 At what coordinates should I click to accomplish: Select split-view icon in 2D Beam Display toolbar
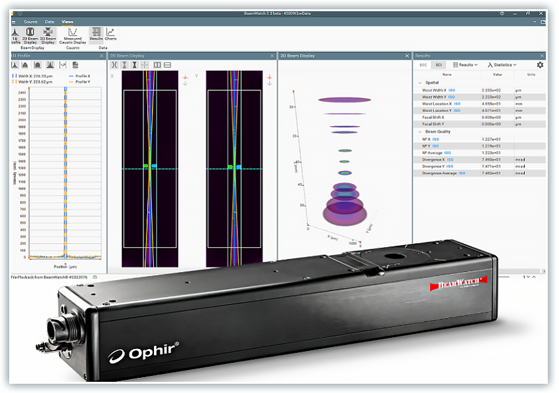click(x=157, y=65)
